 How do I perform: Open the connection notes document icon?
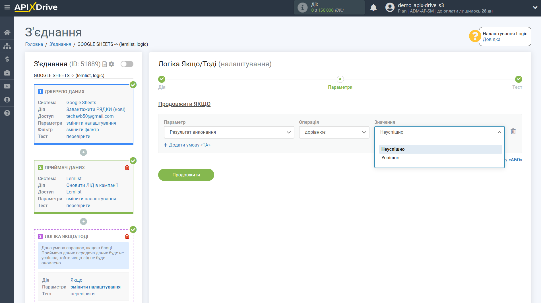tap(105, 64)
